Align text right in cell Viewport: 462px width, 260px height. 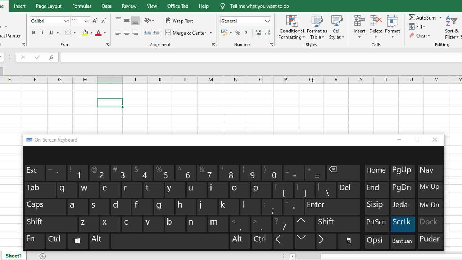(135, 33)
